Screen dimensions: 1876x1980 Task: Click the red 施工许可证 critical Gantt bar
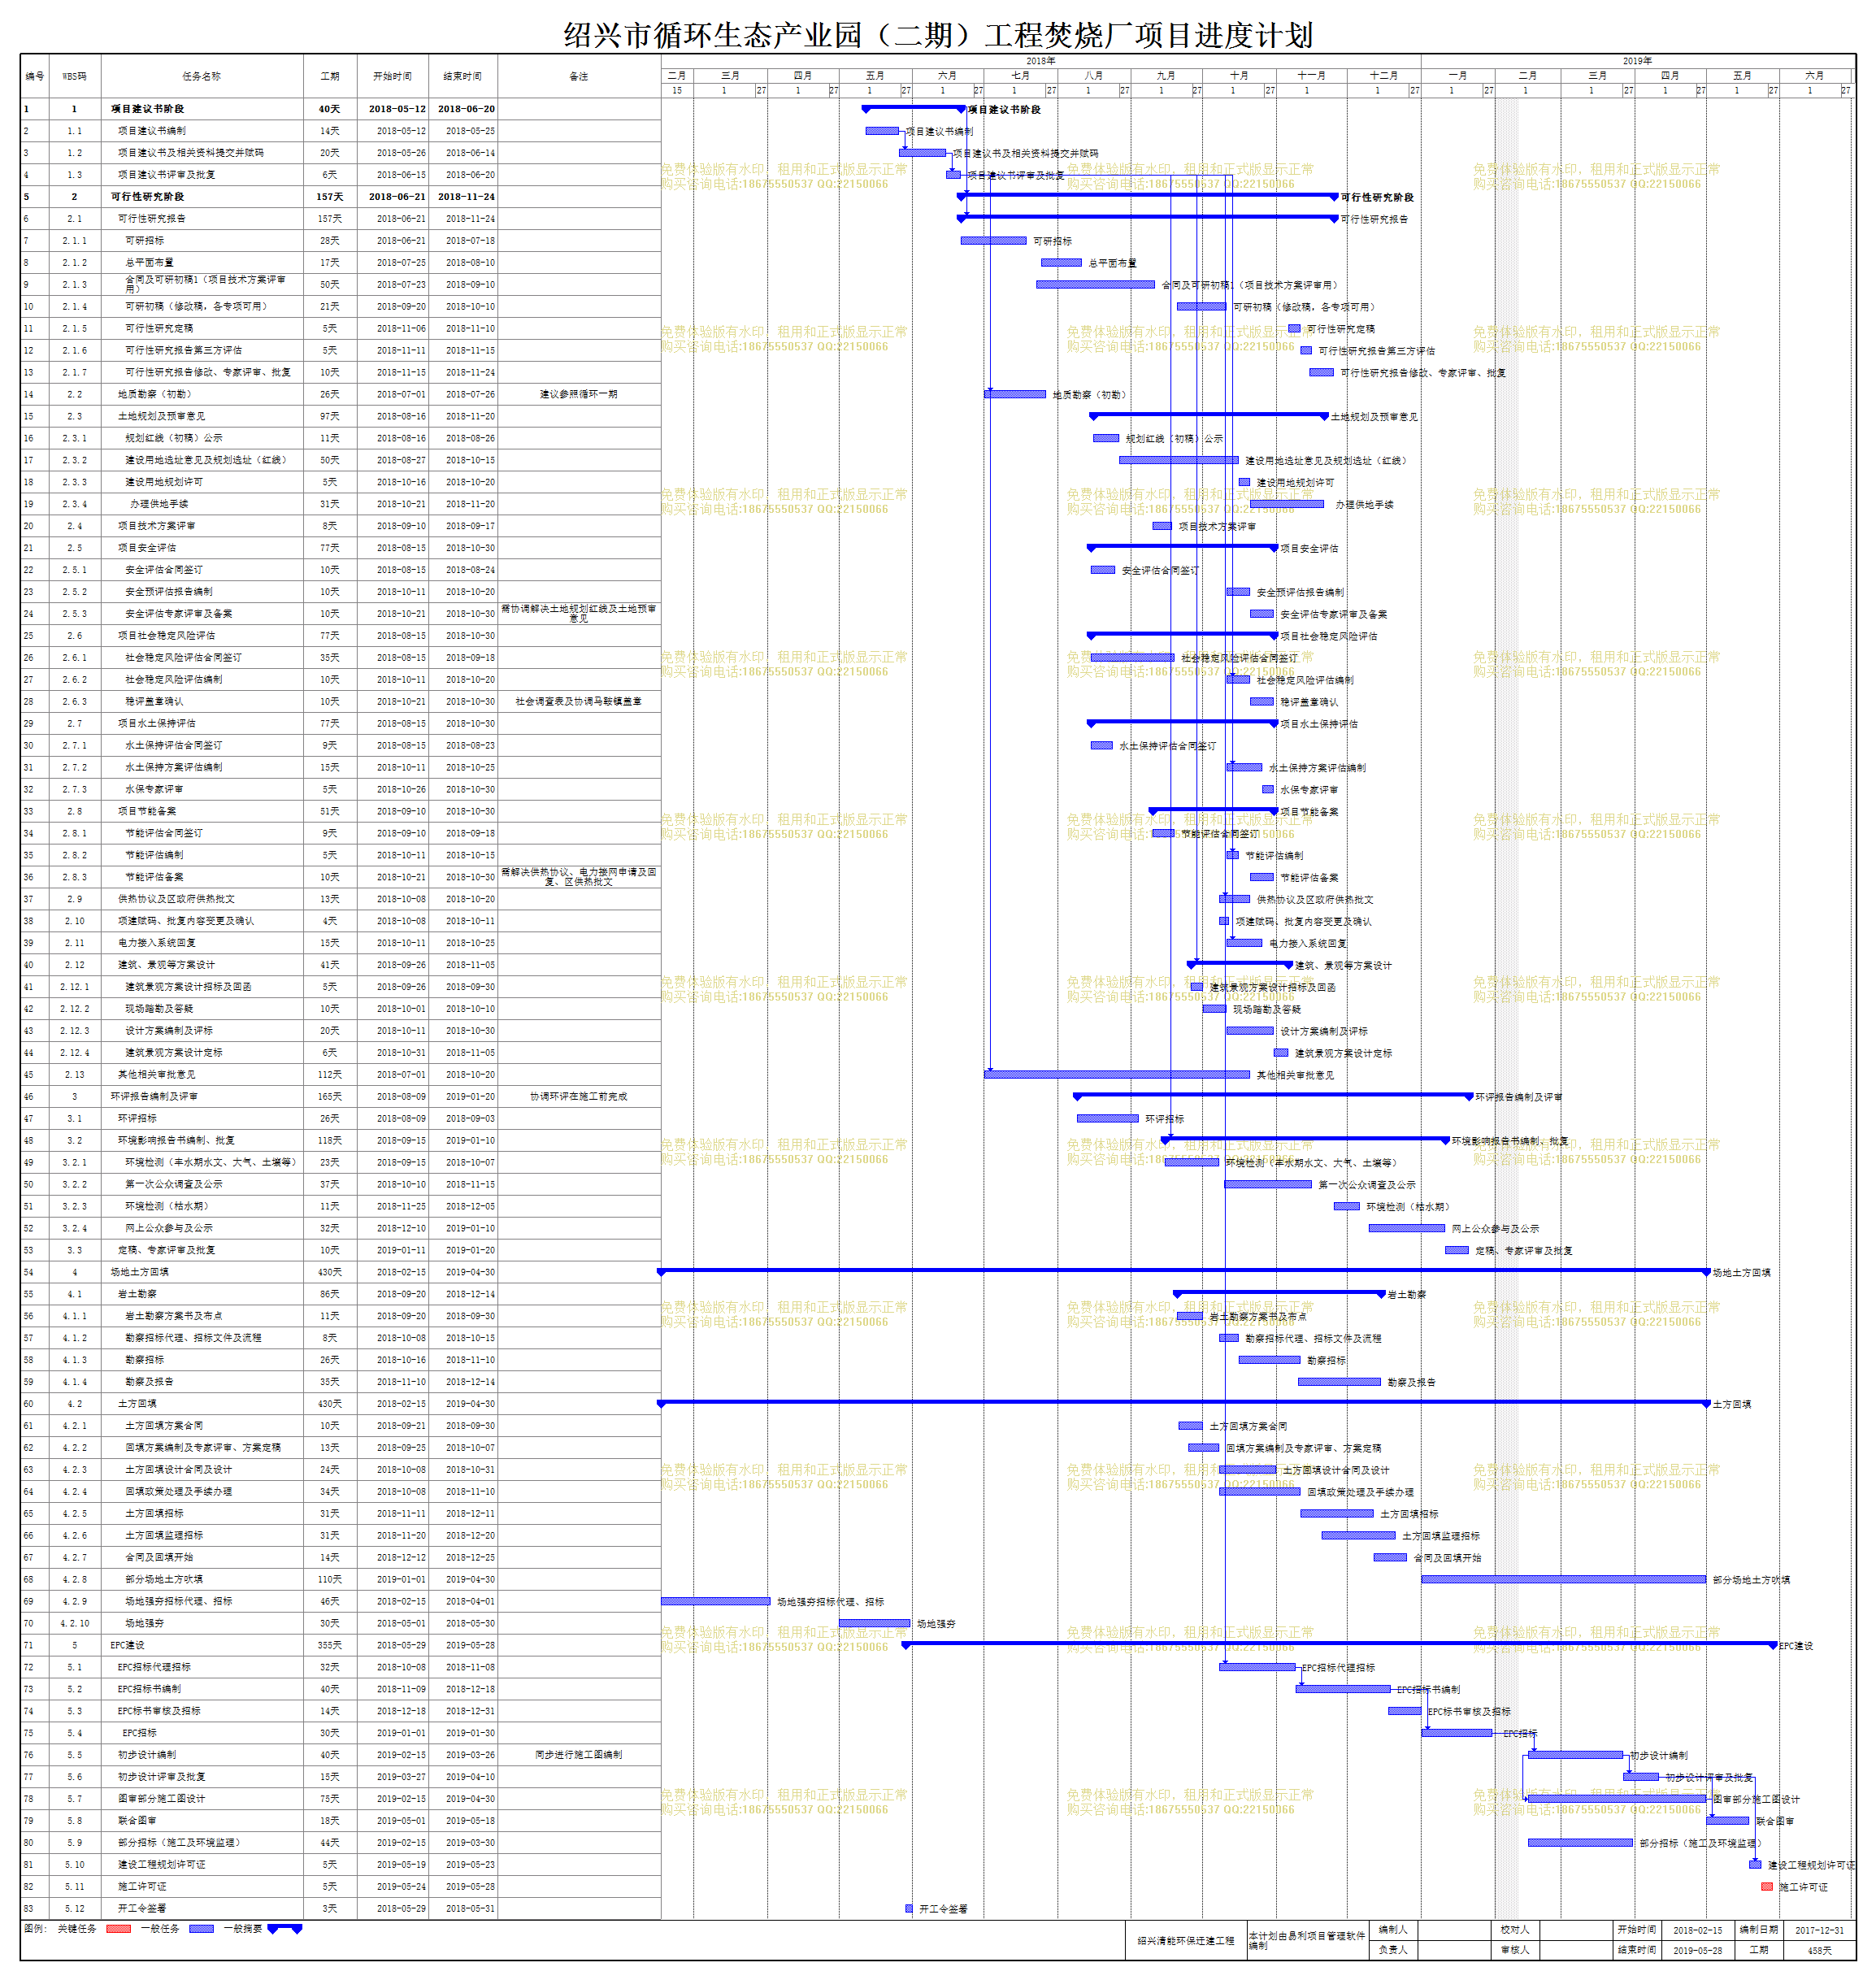pyautogui.click(x=1767, y=1886)
